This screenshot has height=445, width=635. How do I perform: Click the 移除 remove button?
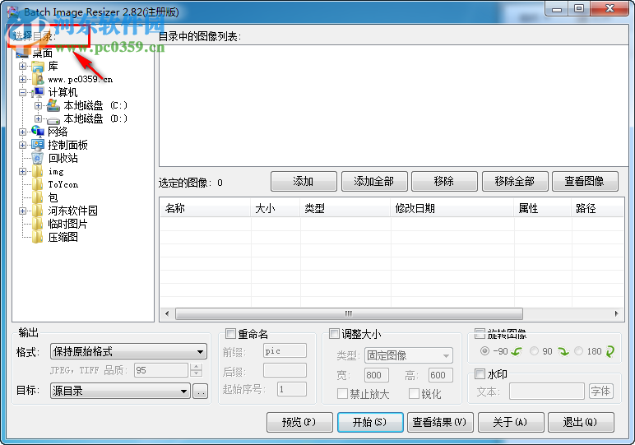pos(444,182)
